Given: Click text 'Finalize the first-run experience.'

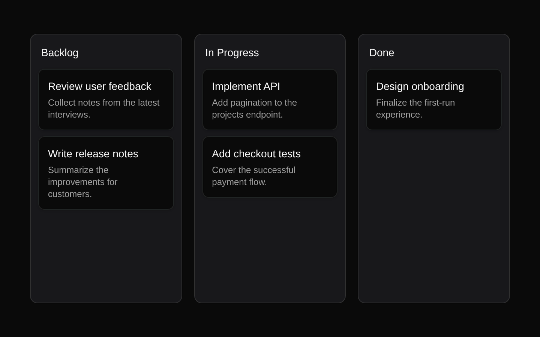Looking at the screenshot, I should click(x=415, y=109).
